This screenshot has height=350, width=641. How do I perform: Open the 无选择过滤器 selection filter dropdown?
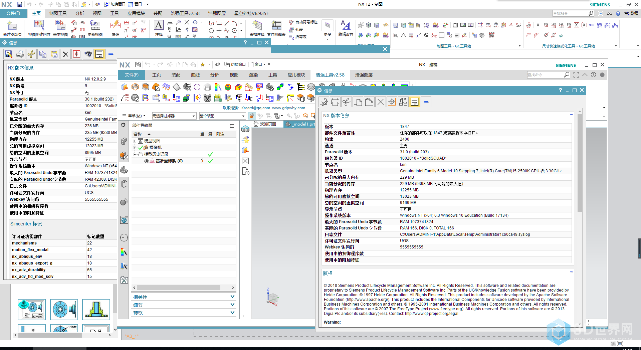point(174,116)
